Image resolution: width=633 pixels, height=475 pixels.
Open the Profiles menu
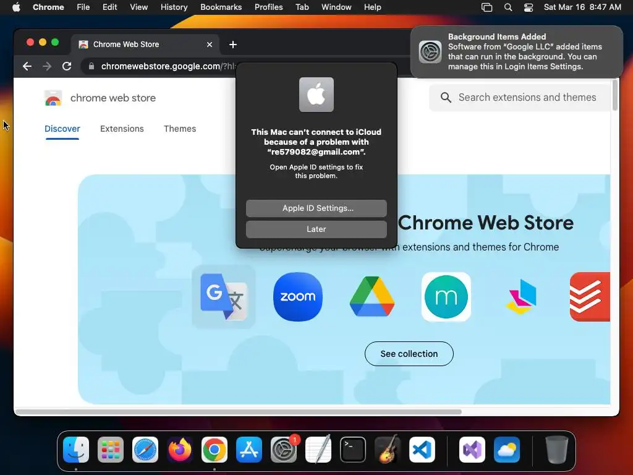tap(268, 7)
